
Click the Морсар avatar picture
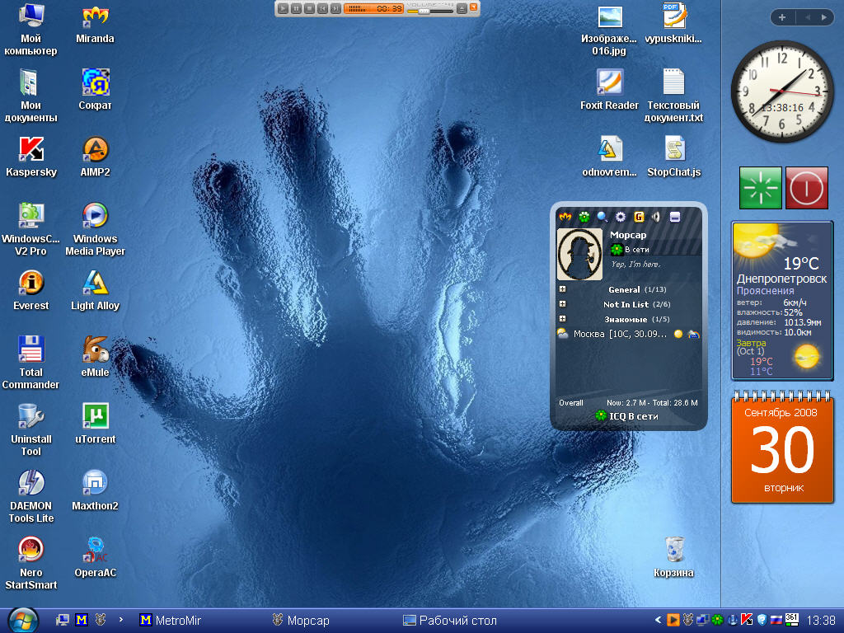point(579,254)
